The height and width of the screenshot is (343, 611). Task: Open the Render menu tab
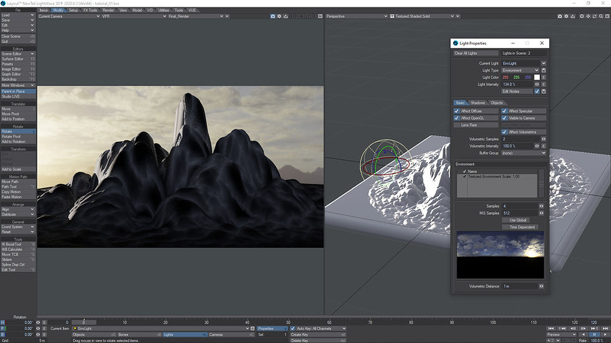coord(108,10)
